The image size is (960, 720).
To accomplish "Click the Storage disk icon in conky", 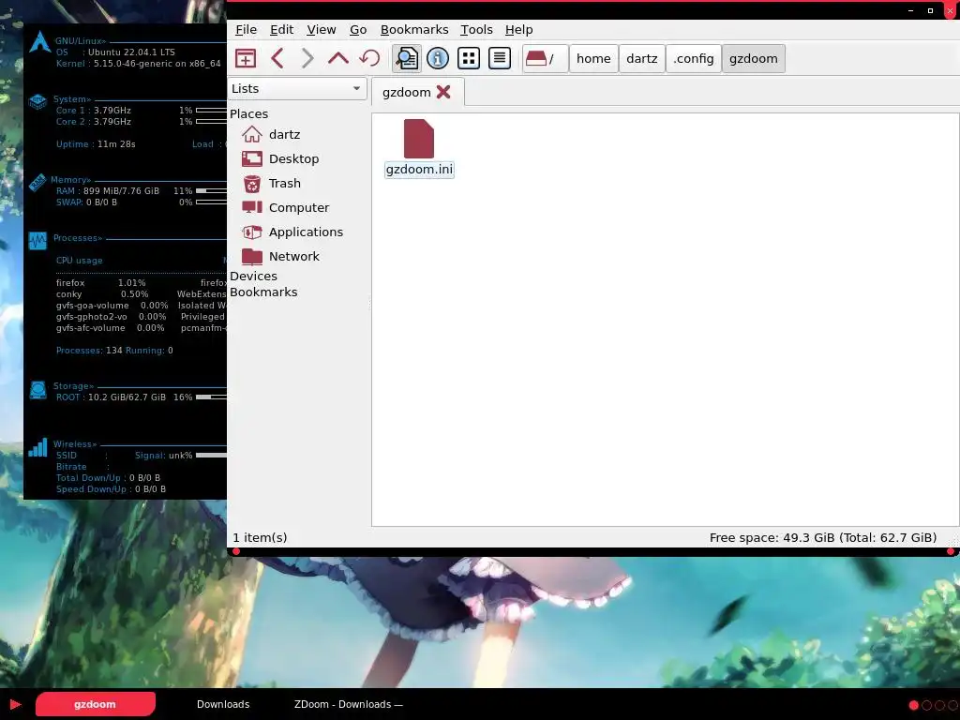I will point(37,390).
